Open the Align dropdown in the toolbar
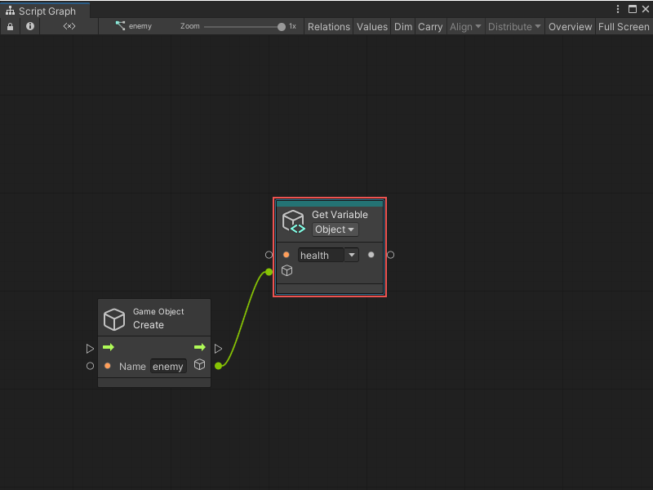The height and width of the screenshot is (490, 653). tap(465, 26)
